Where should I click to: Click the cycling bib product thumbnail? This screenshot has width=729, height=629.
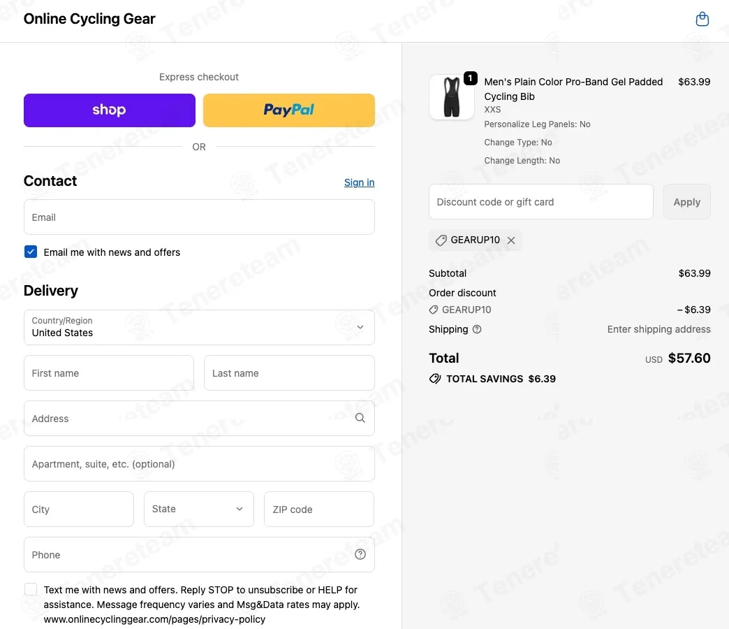(452, 96)
